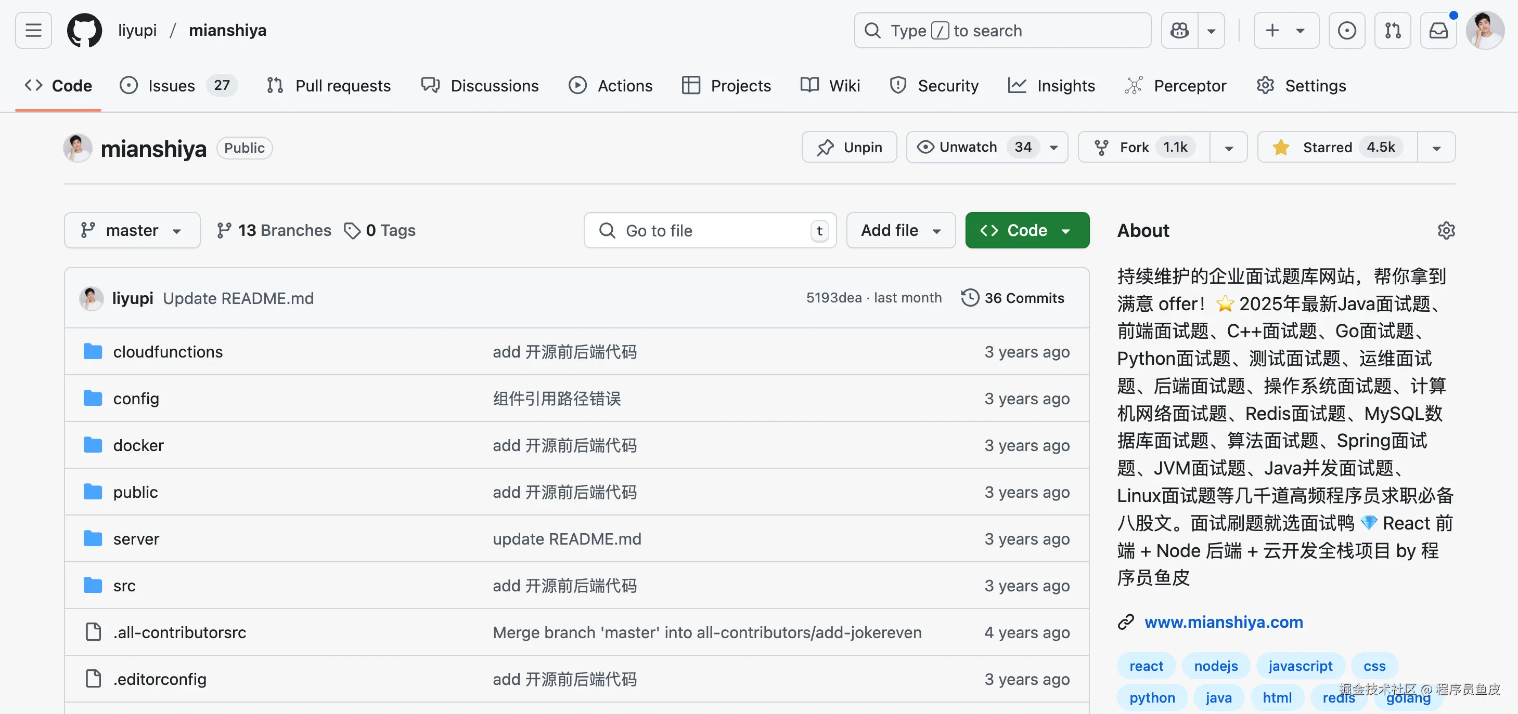Open the pull requests shortcut icon
Viewport: 1518px width, 714px height.
(1393, 30)
